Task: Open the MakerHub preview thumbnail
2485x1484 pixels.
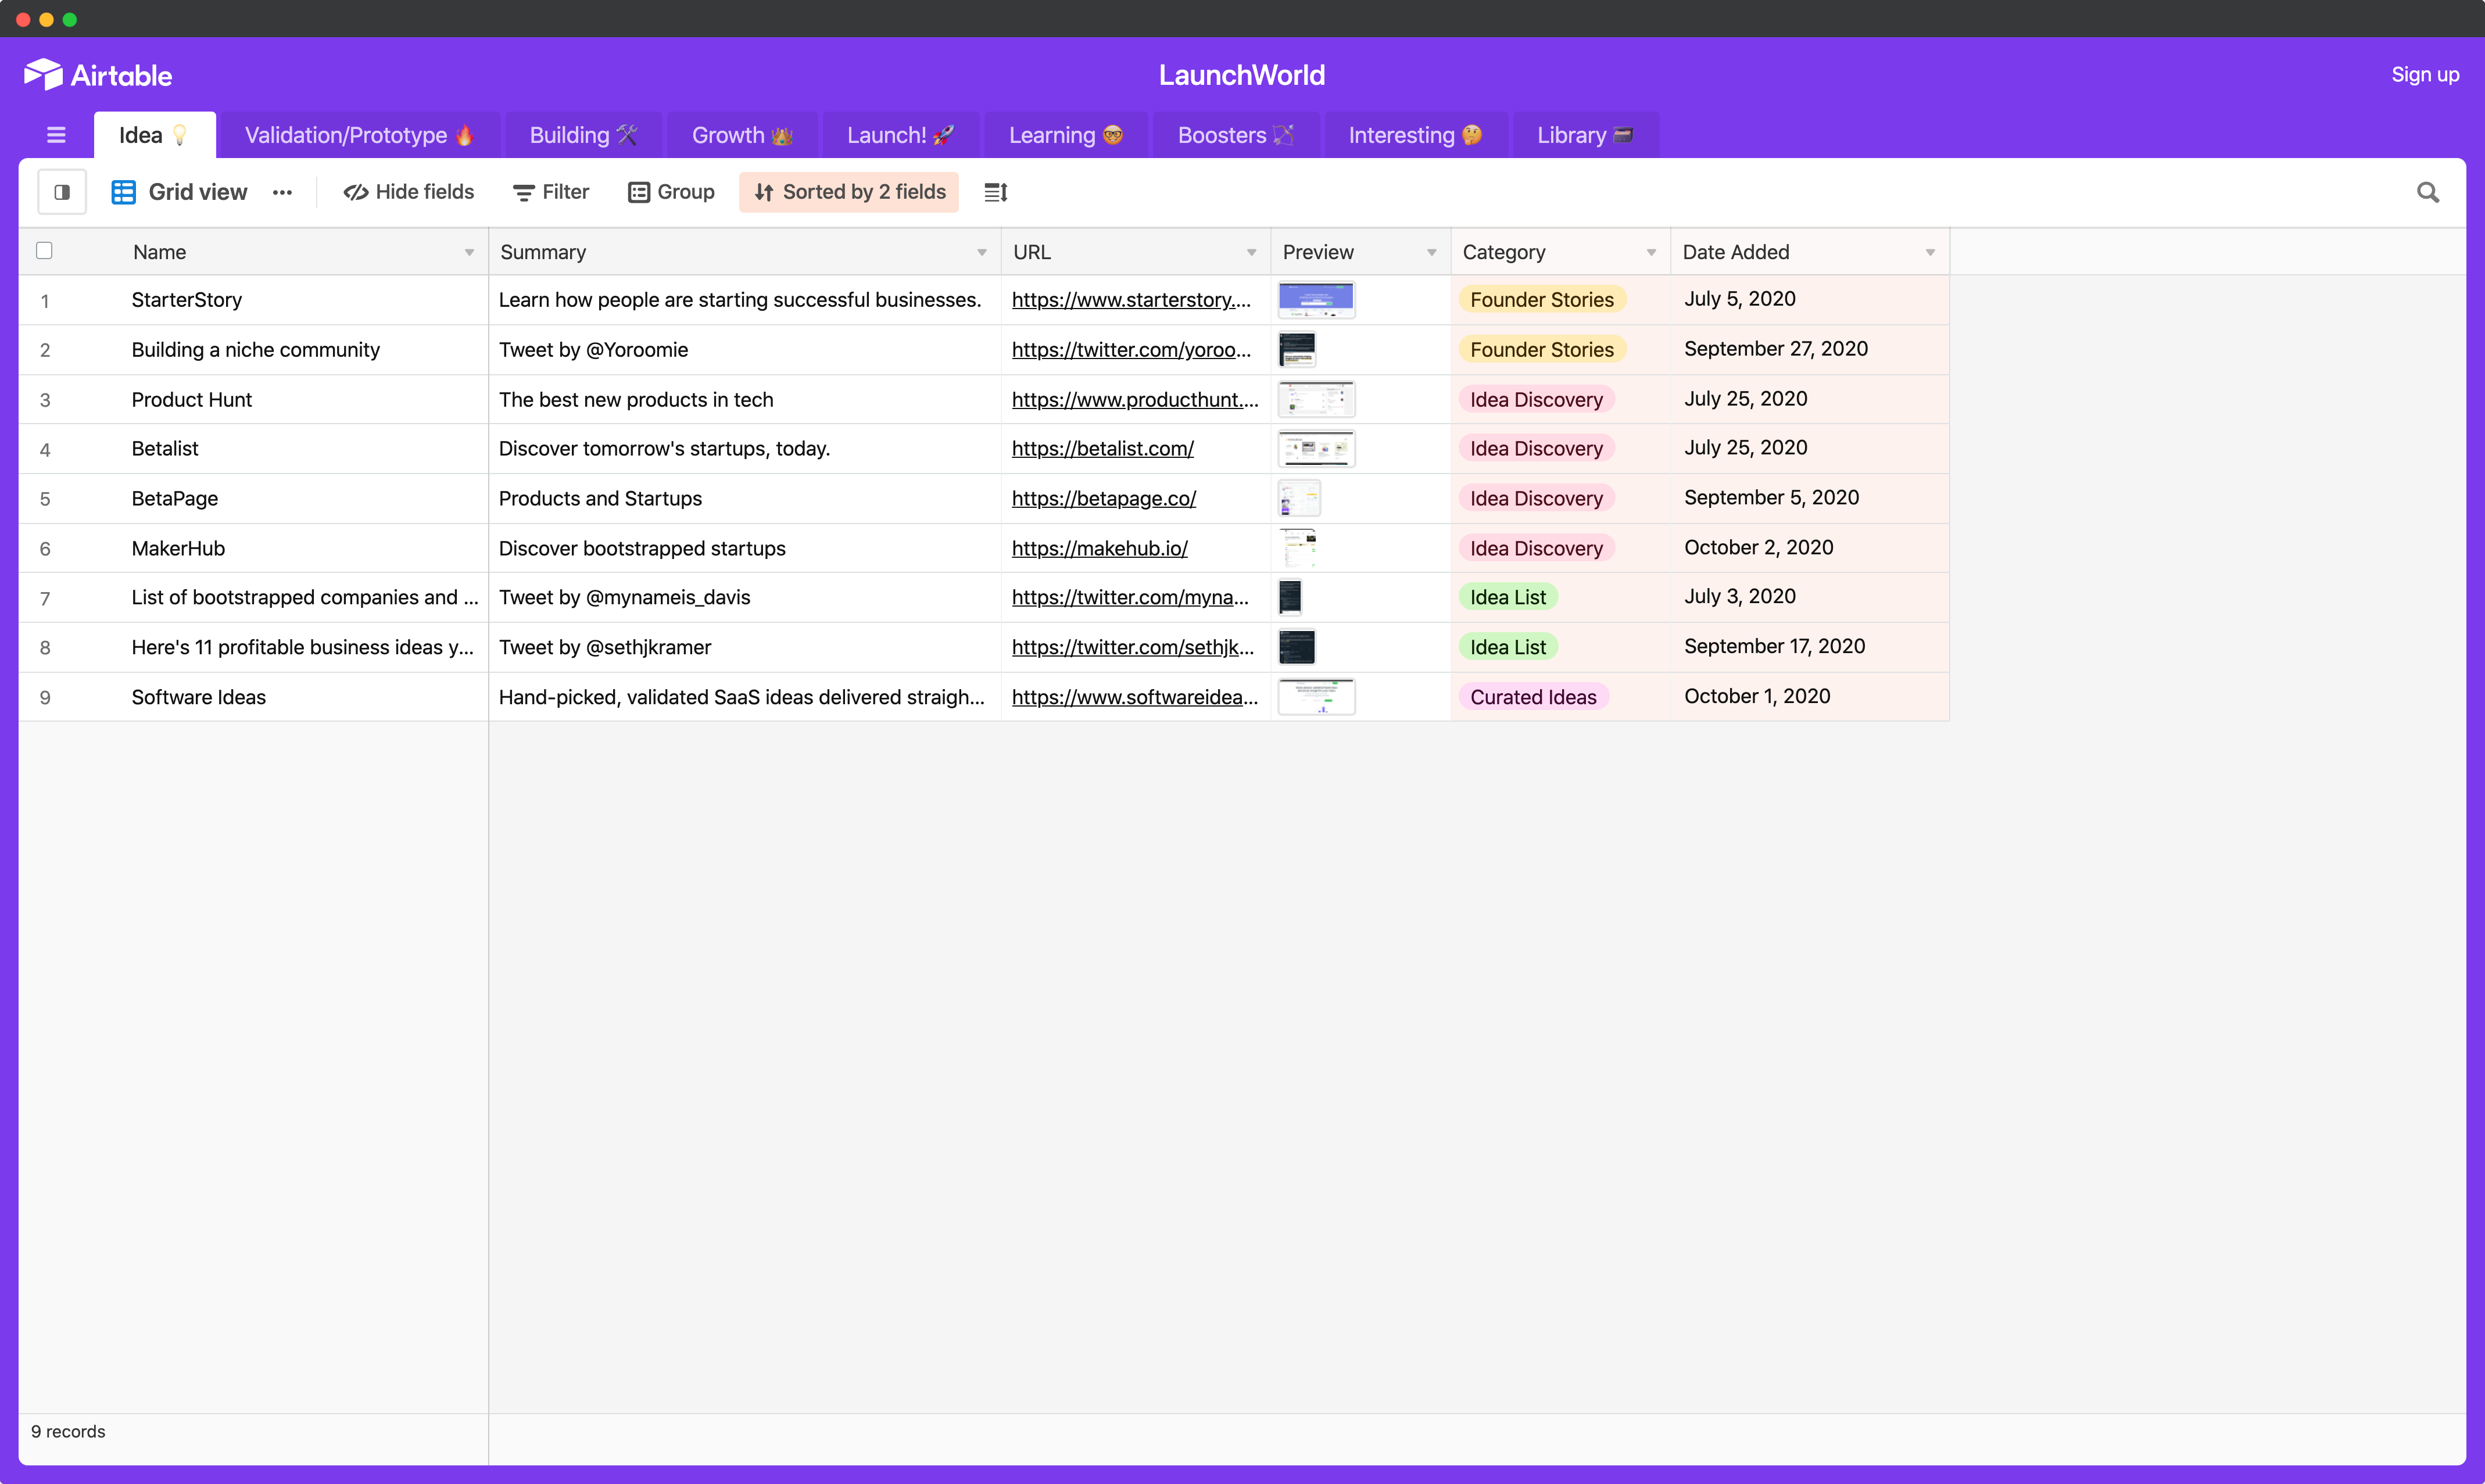Action: [1299, 549]
